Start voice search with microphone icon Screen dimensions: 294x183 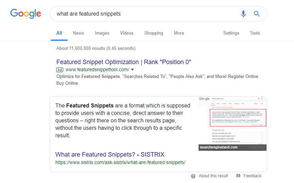pos(243,14)
